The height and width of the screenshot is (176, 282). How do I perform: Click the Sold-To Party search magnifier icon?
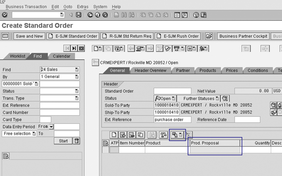(274, 105)
